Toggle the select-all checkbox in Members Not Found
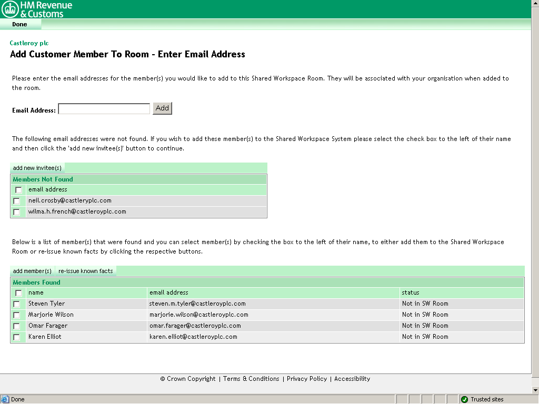Screen dimensions: 539x404 click(x=18, y=189)
